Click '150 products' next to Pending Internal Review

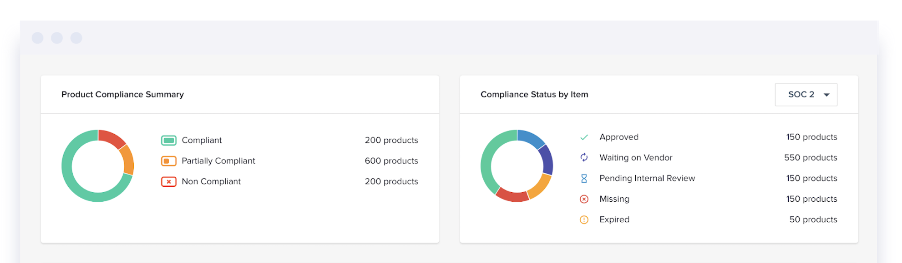pyautogui.click(x=812, y=178)
